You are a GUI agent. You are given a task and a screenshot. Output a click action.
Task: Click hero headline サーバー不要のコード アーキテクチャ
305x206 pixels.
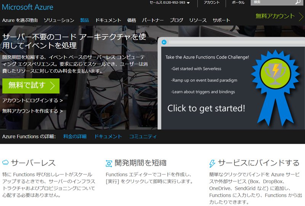coord(74,41)
